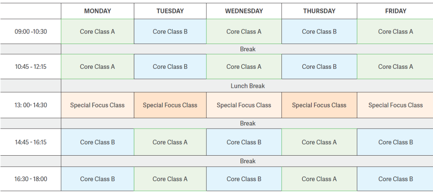Select Friday's Special Focus Class cell
The height and width of the screenshot is (192, 433).
pos(395,105)
